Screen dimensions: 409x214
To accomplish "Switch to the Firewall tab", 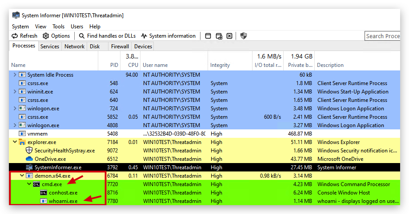I will (x=120, y=46).
